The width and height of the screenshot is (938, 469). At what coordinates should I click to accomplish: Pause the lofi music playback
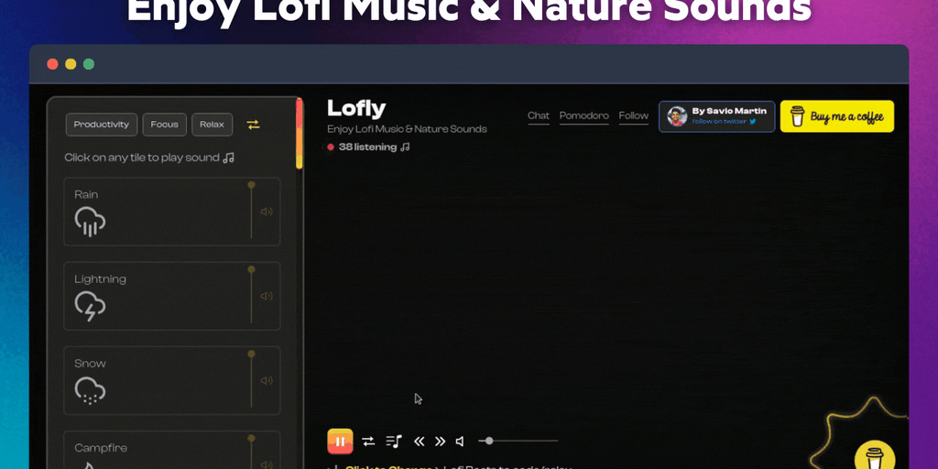[x=340, y=442]
